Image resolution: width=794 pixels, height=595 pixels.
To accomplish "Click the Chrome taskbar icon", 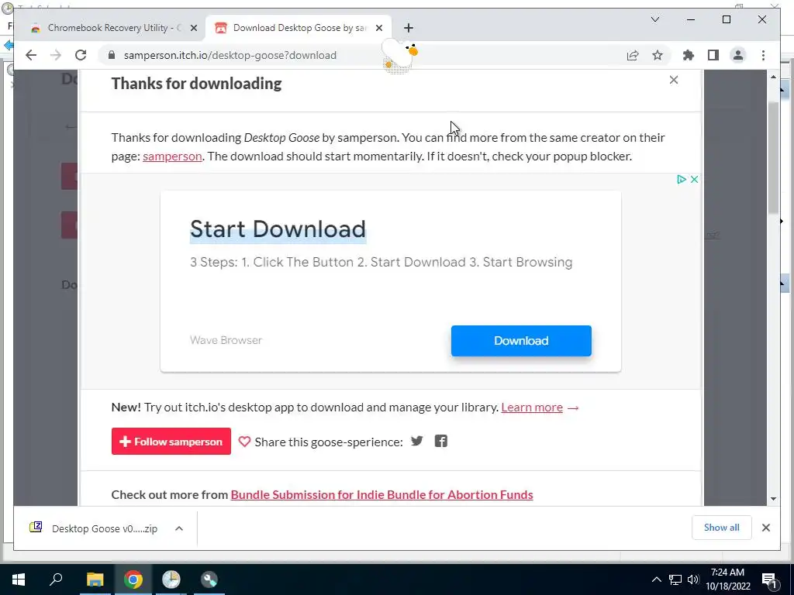I will [133, 580].
